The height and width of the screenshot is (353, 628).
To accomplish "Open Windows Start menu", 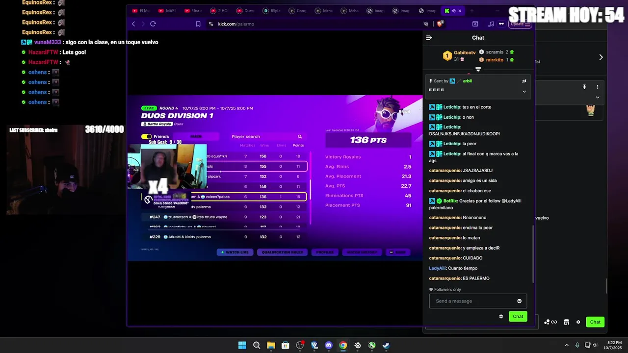I will tap(242, 346).
